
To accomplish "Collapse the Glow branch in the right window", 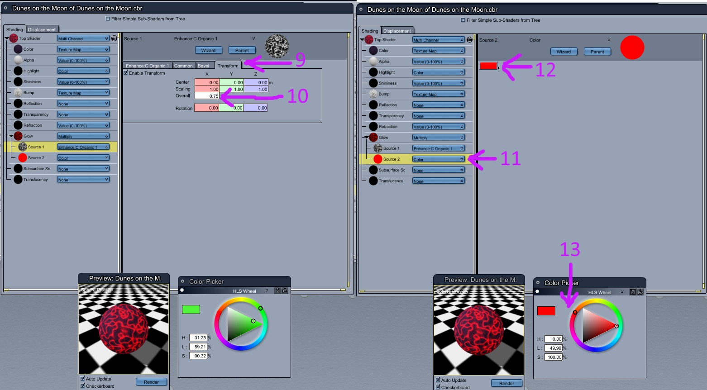I will coord(367,138).
